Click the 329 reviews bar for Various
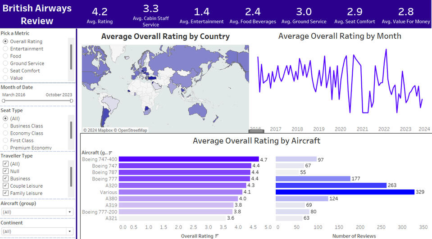 (345, 192)
